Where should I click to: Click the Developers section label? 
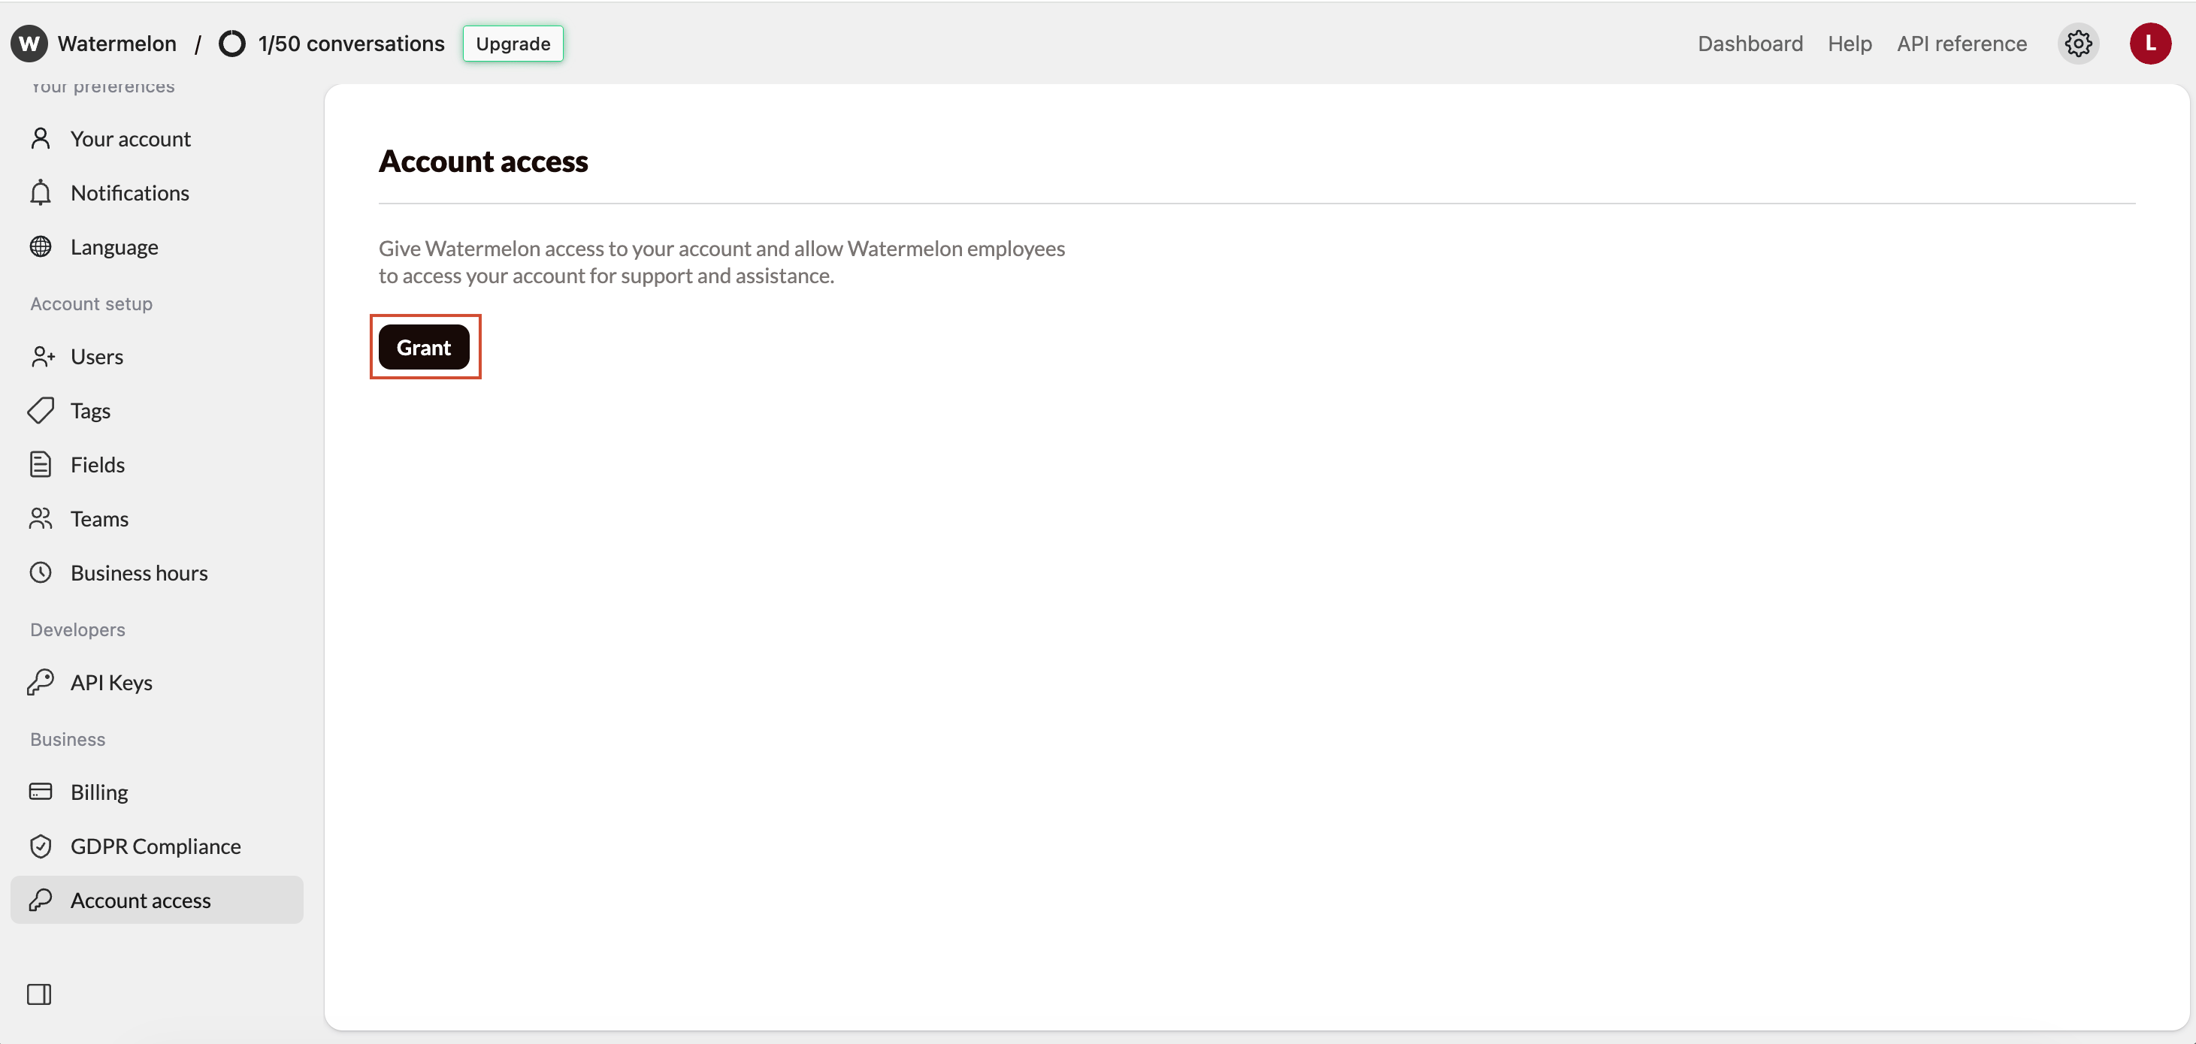coord(77,630)
